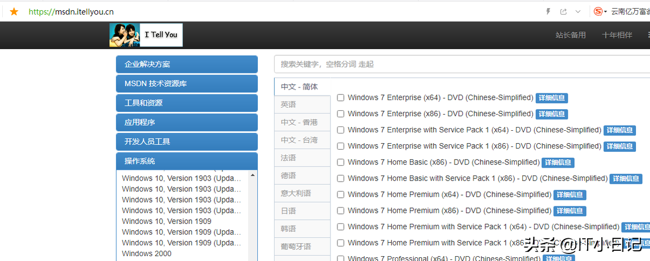This screenshot has width=650, height=261.
Task: Click the keyword search input box
Action: (x=460, y=64)
